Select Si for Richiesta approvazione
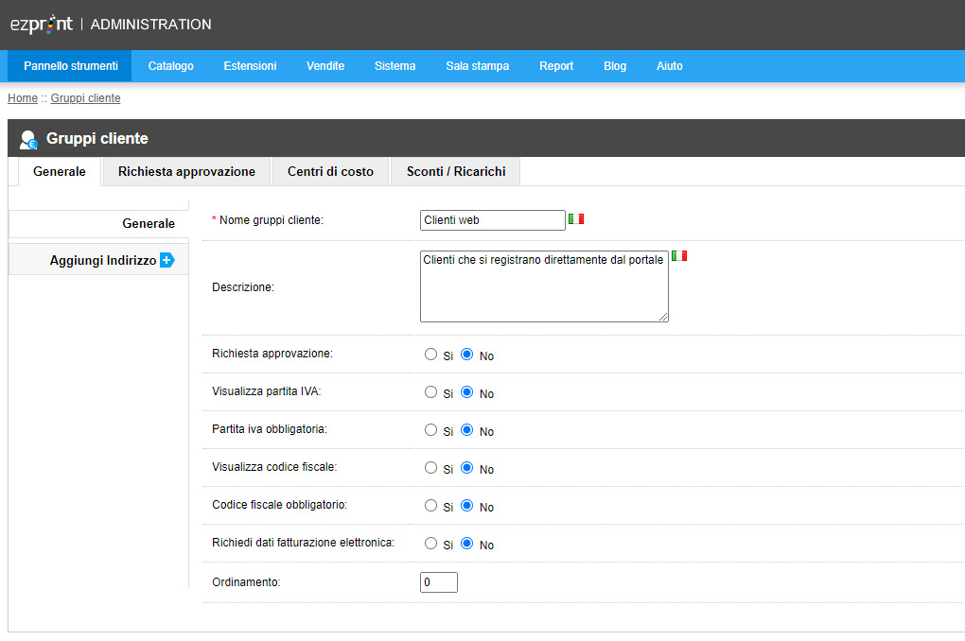 tap(430, 355)
